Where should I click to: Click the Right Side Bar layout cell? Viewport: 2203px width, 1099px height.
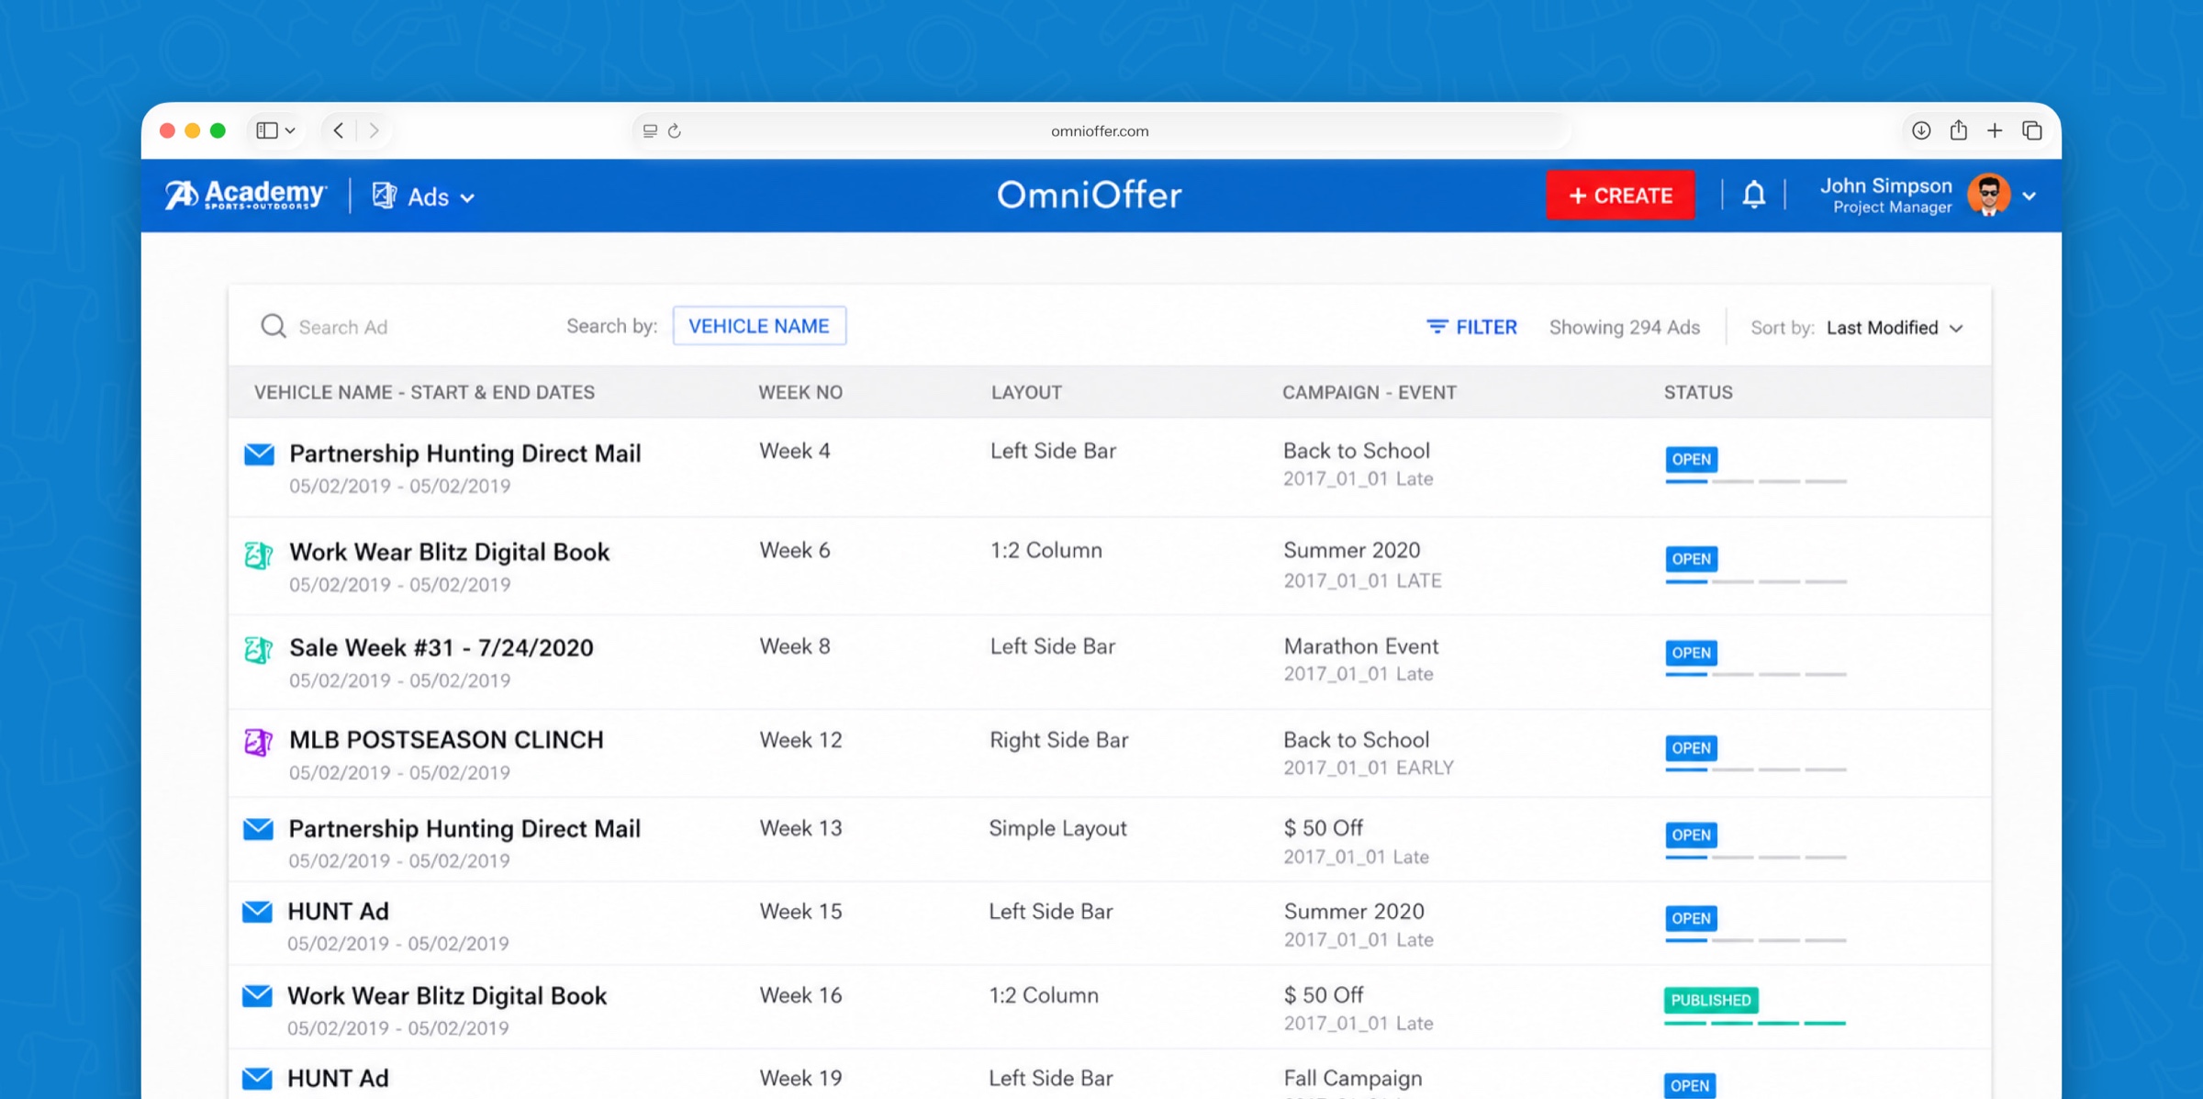tap(1058, 740)
